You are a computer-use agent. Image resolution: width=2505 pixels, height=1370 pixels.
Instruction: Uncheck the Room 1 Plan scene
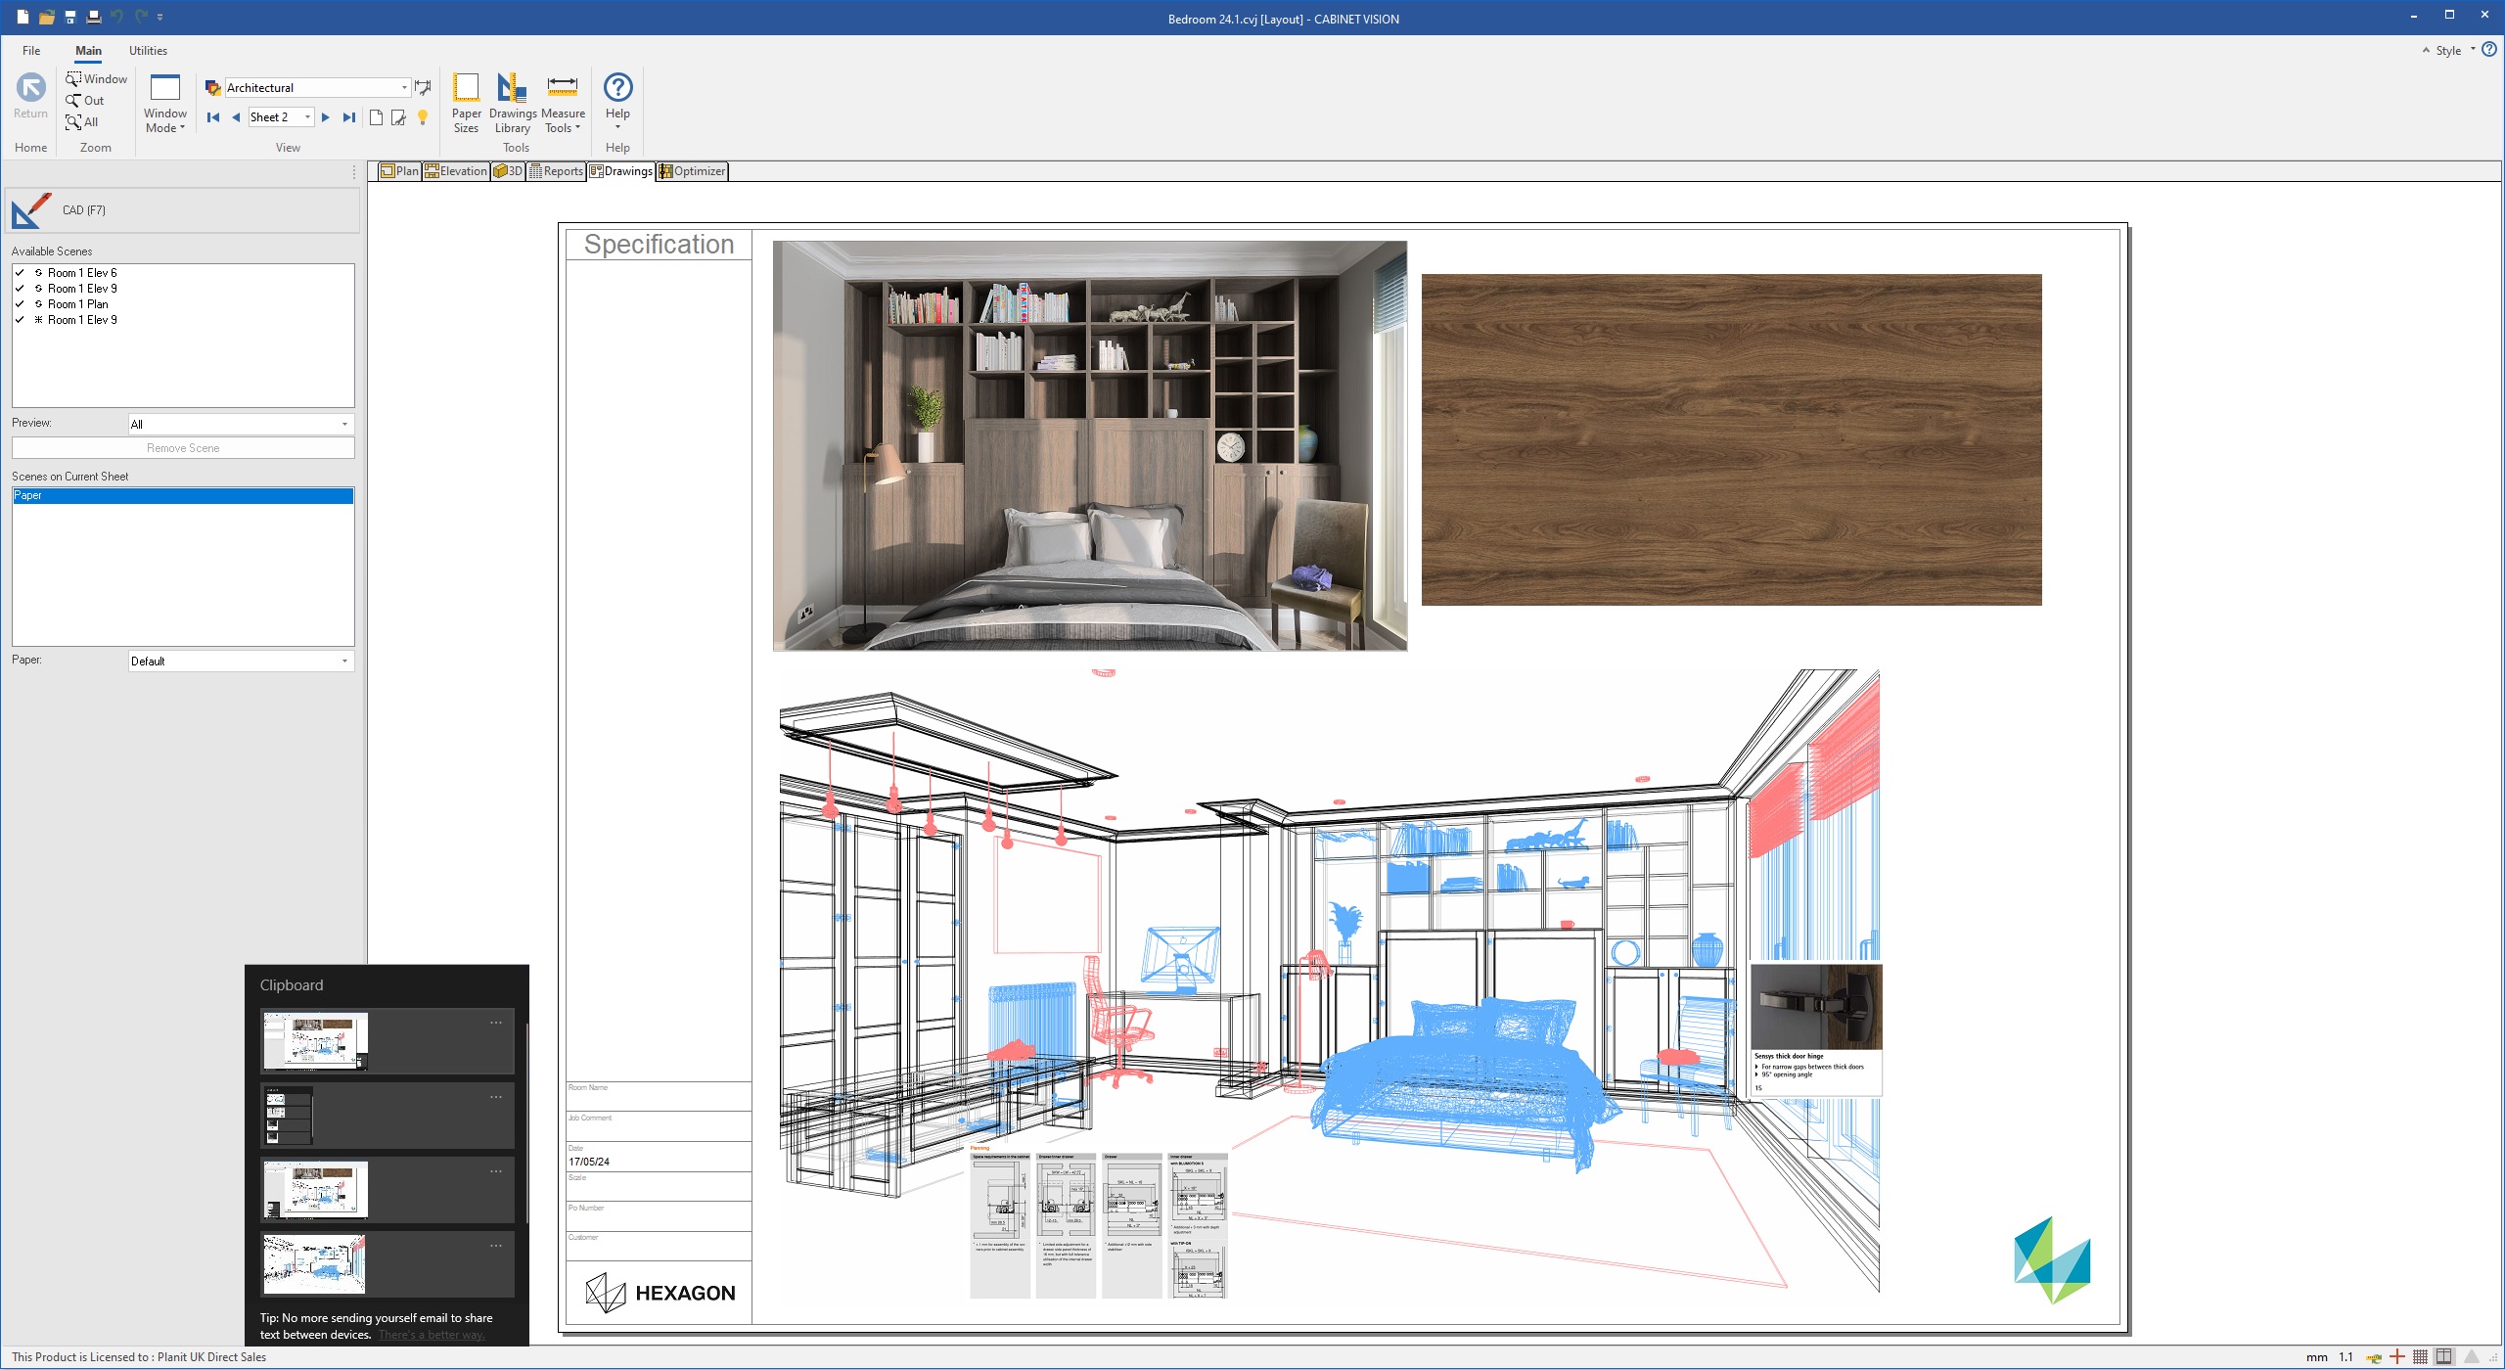20,304
